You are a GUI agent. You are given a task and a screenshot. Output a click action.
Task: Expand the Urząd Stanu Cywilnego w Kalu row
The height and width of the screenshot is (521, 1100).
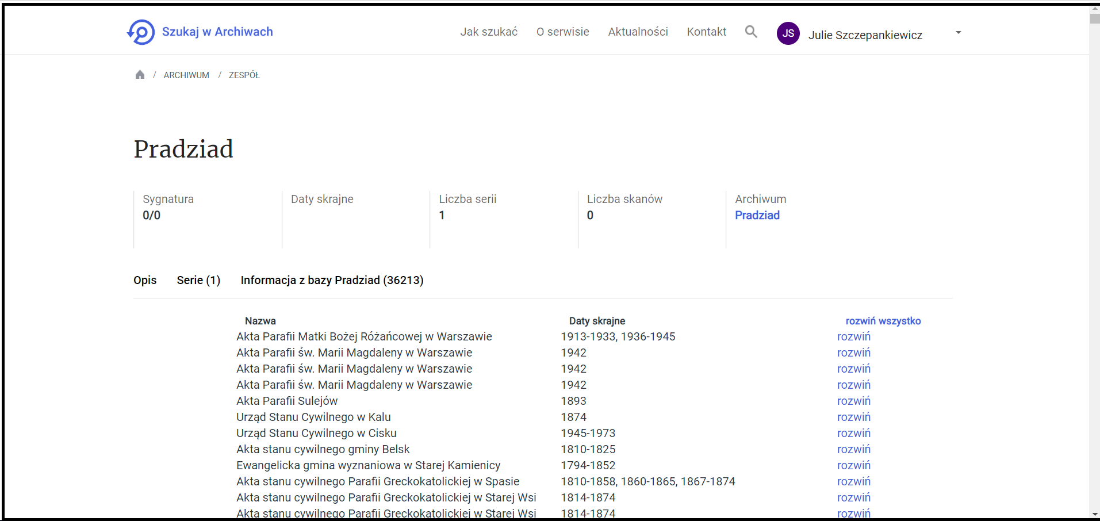(x=853, y=417)
